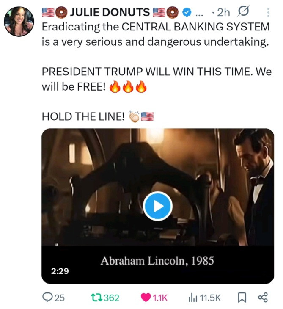Expand the truncated username ellipsis
Viewport: 283px width, 309px height.
[x=199, y=14]
